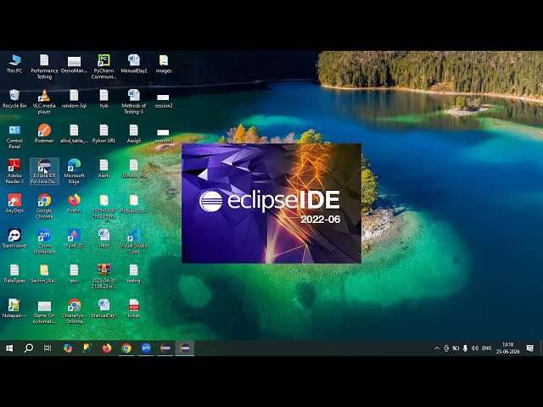Image resolution: width=543 pixels, height=407 pixels.
Task: Select the ManualDay1 Word document
Action: 104,309
